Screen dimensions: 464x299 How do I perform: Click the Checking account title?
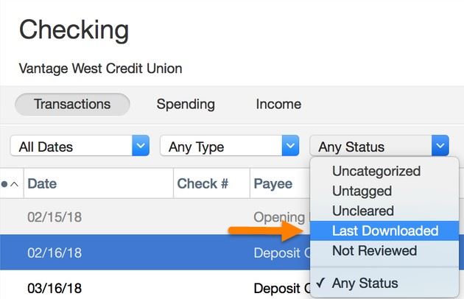[74, 30]
